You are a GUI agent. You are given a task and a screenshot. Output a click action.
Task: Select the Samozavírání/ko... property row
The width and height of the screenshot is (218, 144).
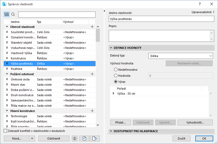pyautogui.click(x=50, y=100)
